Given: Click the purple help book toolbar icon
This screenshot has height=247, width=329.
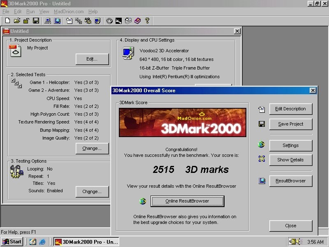Looking at the screenshot, I should [137, 21].
